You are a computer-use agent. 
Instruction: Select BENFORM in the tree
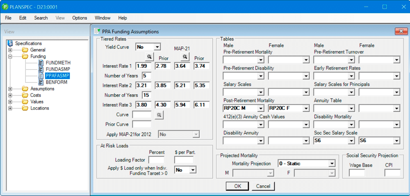pos(57,82)
